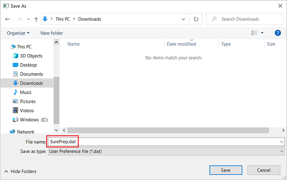
Task: Collapse with Hide Folders
Action: [x=20, y=171]
